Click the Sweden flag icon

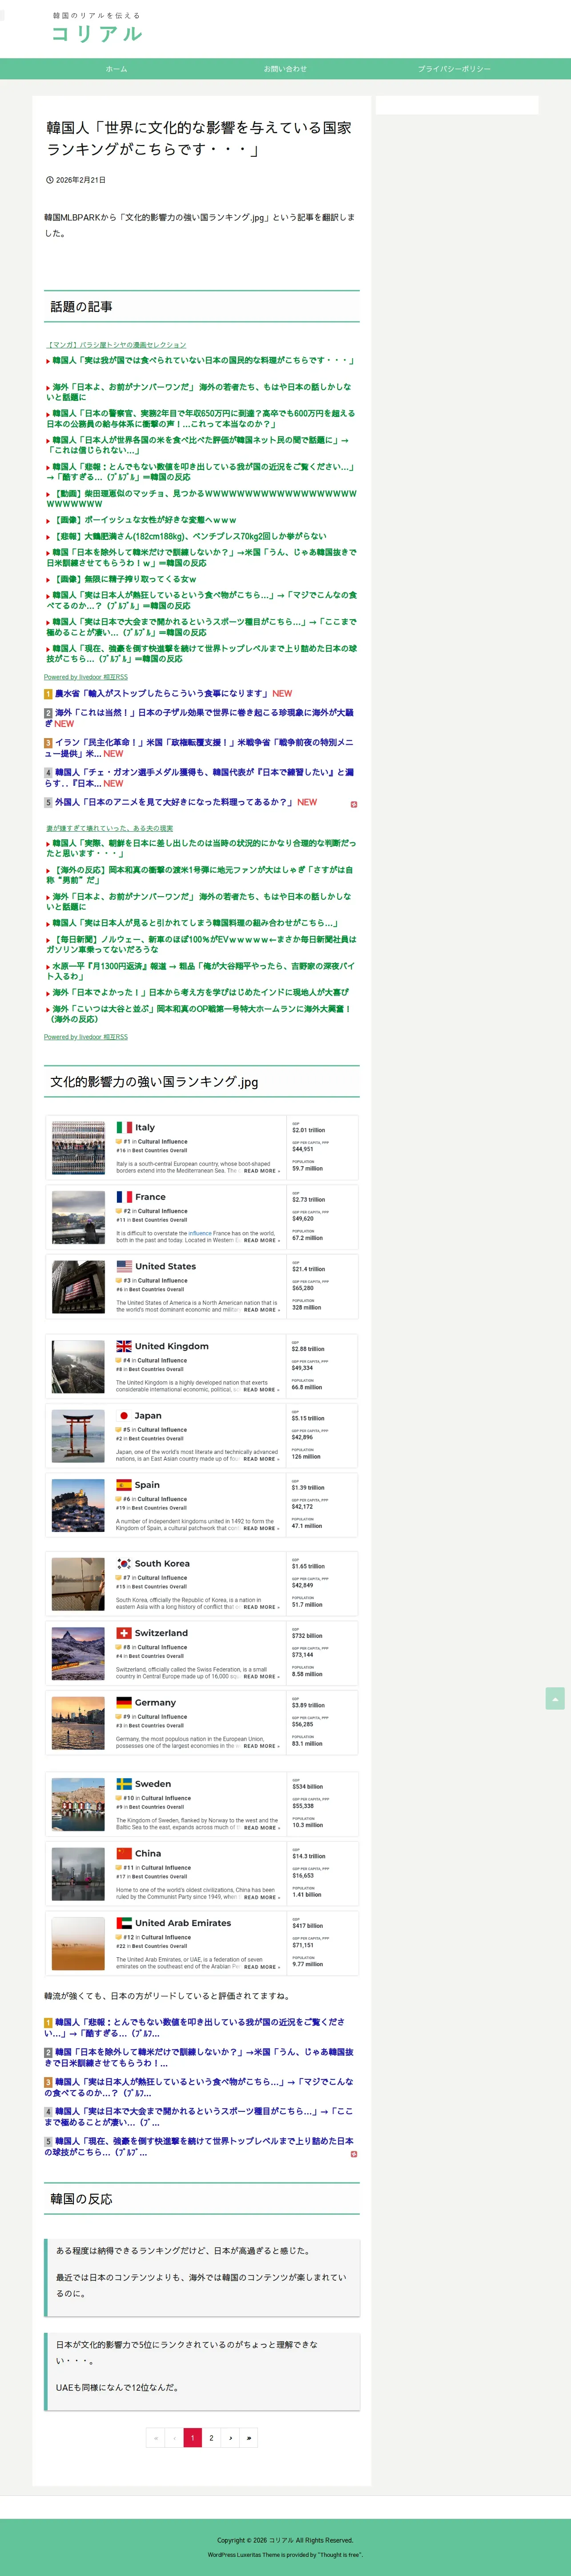124,1783
